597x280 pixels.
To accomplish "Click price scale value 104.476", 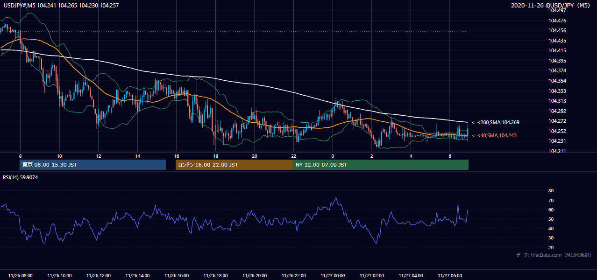I will point(558,21).
